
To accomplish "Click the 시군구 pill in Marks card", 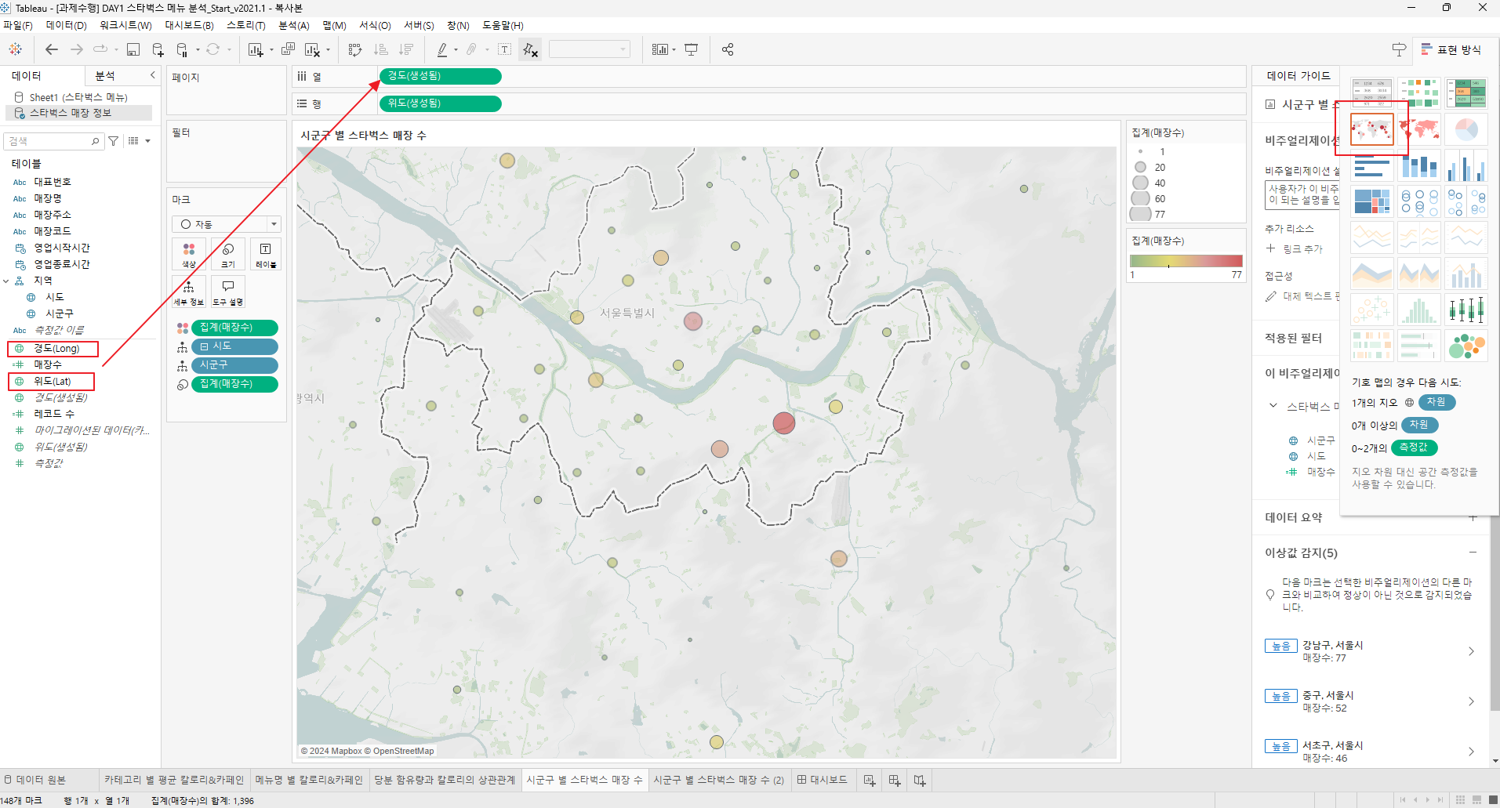I will tap(234, 365).
